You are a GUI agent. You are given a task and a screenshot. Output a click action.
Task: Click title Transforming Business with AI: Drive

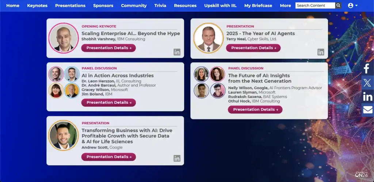pyautogui.click(x=127, y=130)
